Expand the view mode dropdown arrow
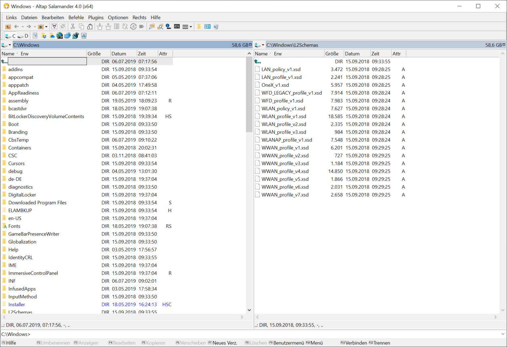Image resolution: width=507 pixels, height=347 pixels. tap(191, 27)
